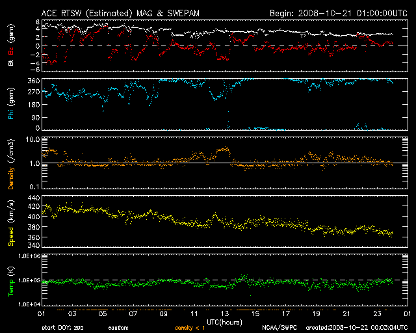Click the start DOY: 295 text

pyautogui.click(x=63, y=328)
